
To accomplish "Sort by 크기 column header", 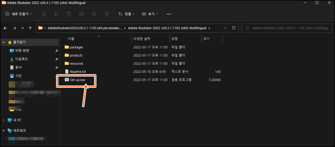I will tap(206, 39).
